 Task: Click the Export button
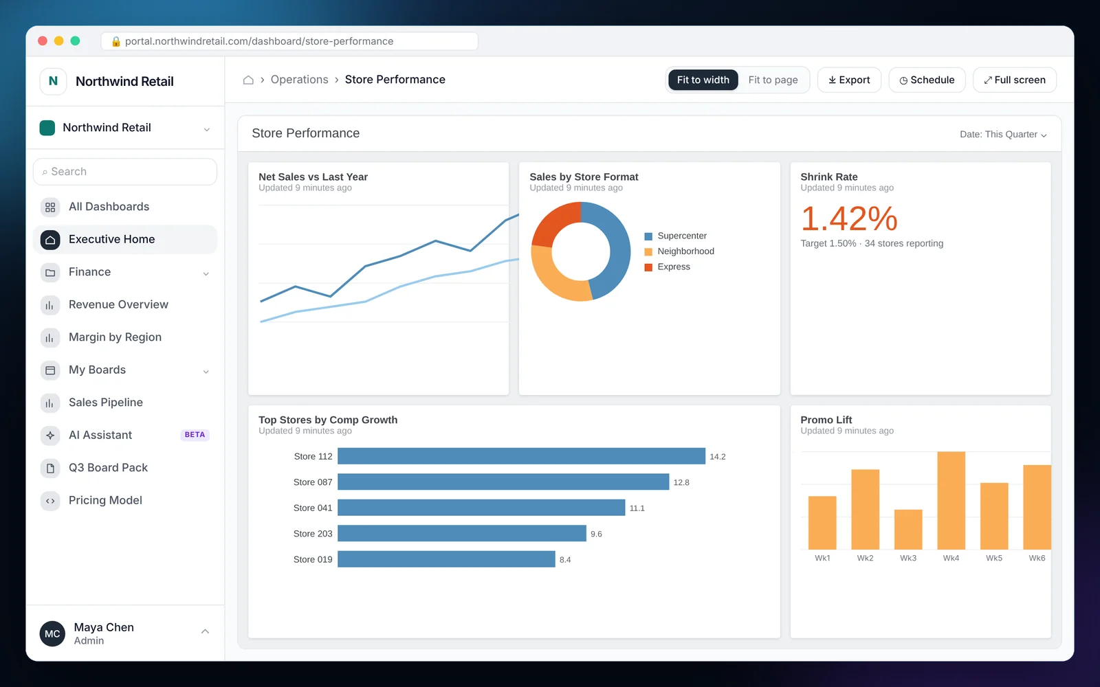[x=849, y=80]
